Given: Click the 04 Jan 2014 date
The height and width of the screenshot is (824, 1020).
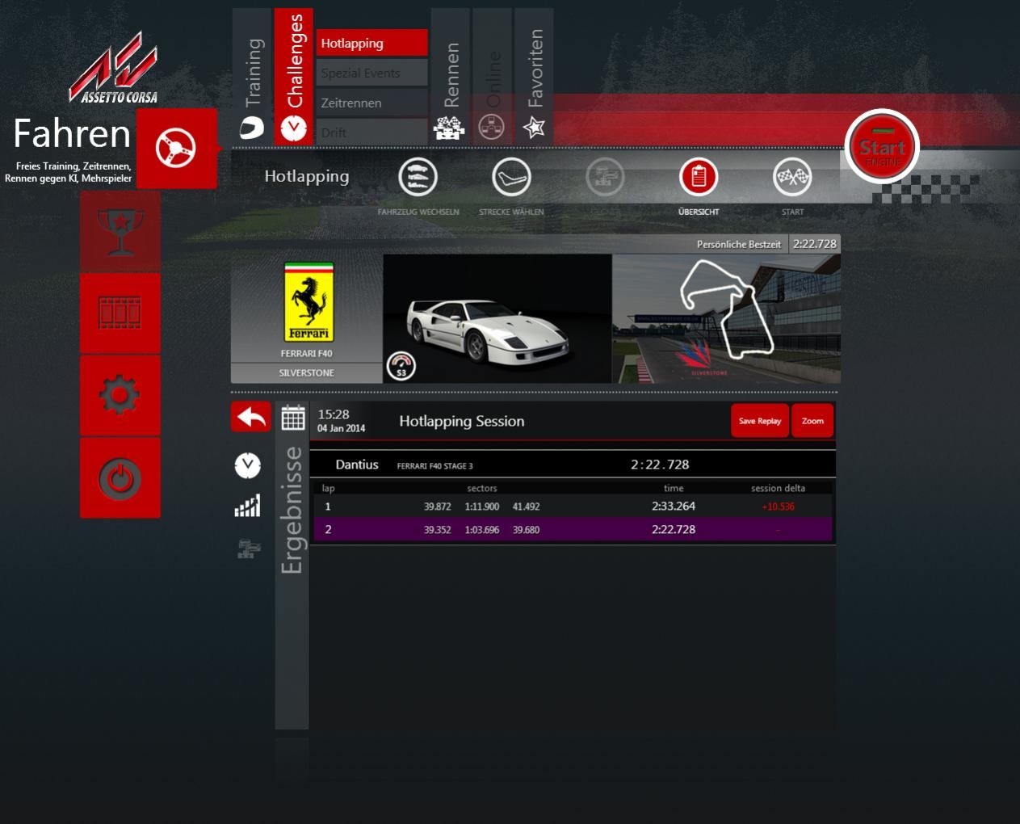Looking at the screenshot, I should click(x=341, y=429).
